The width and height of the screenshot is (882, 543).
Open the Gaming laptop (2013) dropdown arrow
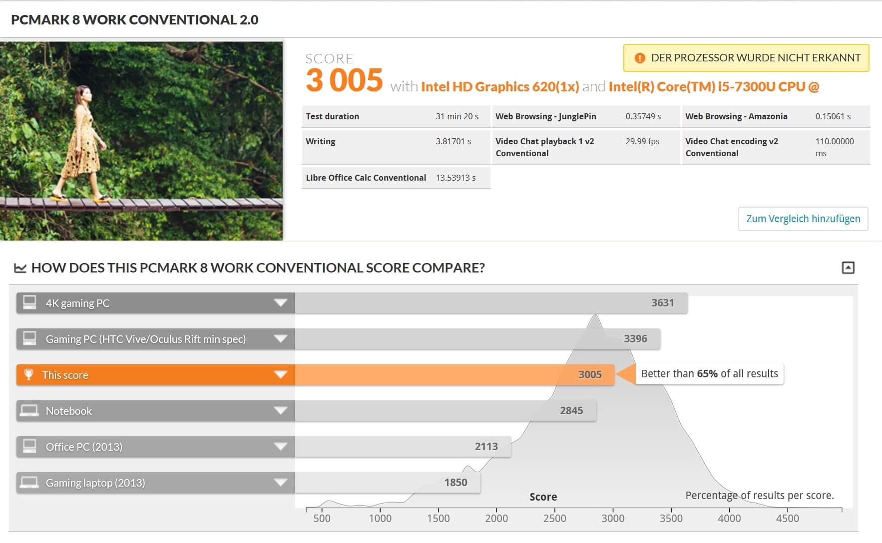click(280, 483)
